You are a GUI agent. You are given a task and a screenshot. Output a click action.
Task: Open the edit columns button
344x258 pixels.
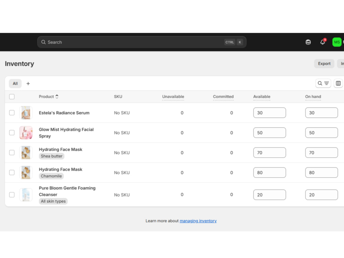point(338,83)
